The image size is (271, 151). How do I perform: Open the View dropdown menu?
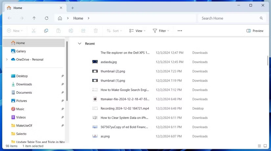click(137, 31)
